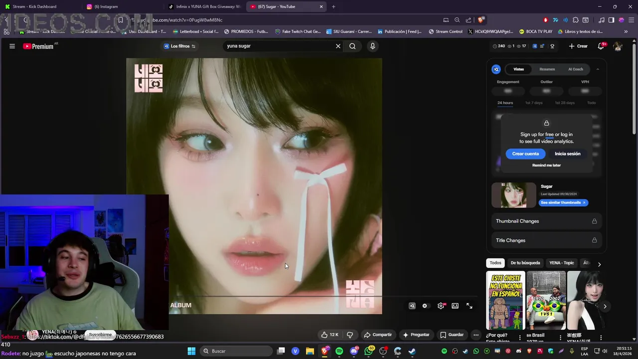Screen dimensions: 638x359
Task: Open the 'Este chiste no funciona' short
Action: (505, 300)
